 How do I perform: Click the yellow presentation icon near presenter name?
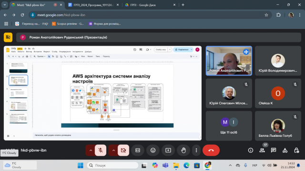(8, 37)
